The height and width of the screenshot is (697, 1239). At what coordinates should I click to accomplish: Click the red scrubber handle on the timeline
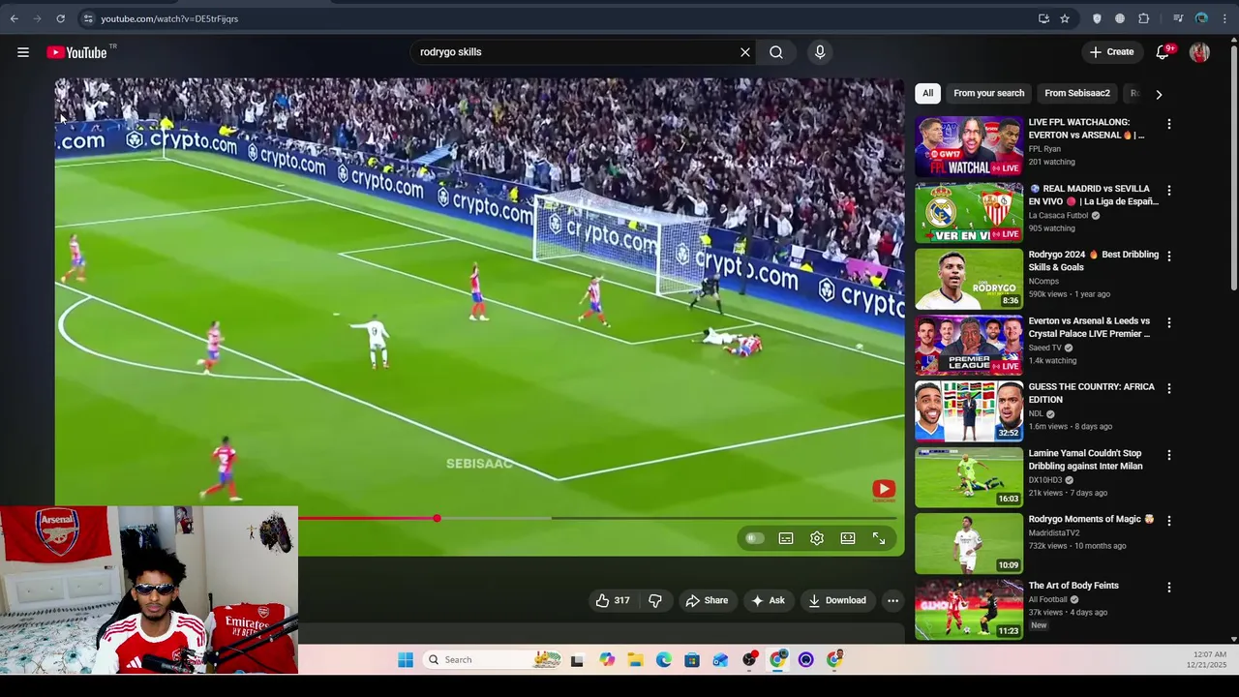[437, 519]
